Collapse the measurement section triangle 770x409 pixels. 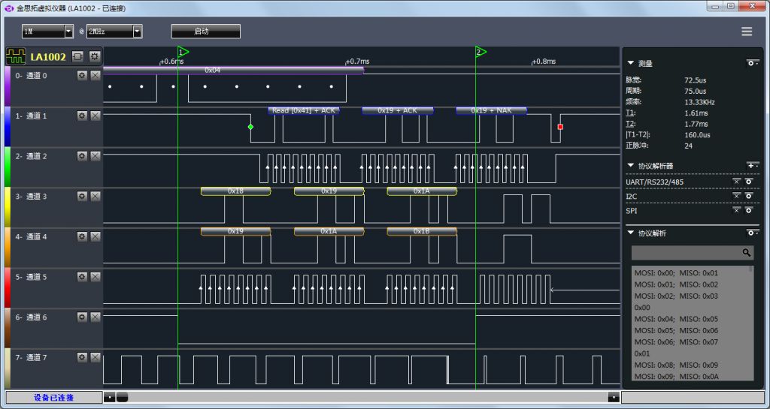(x=631, y=63)
